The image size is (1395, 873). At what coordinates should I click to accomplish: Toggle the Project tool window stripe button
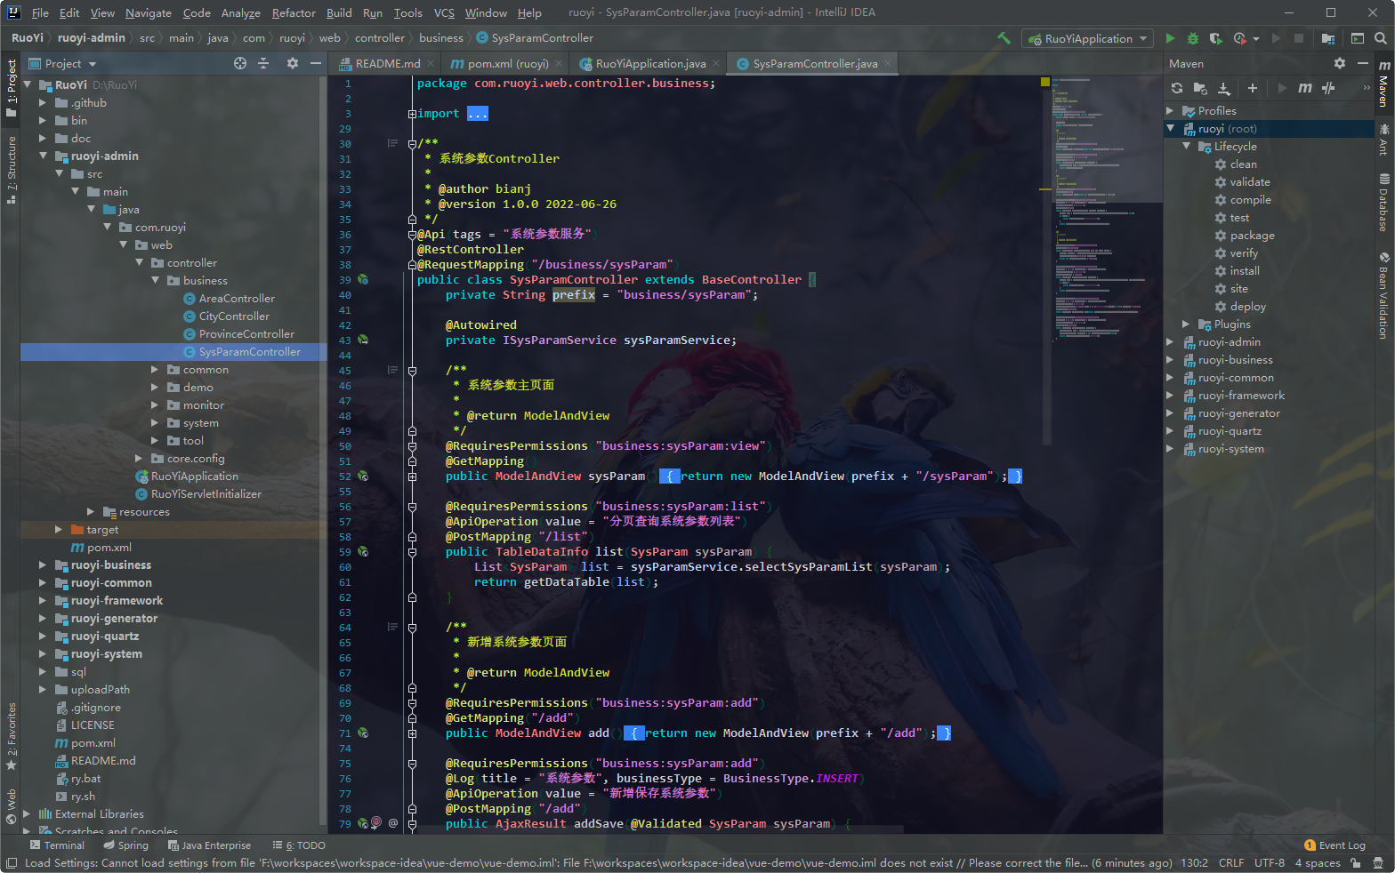click(x=12, y=88)
